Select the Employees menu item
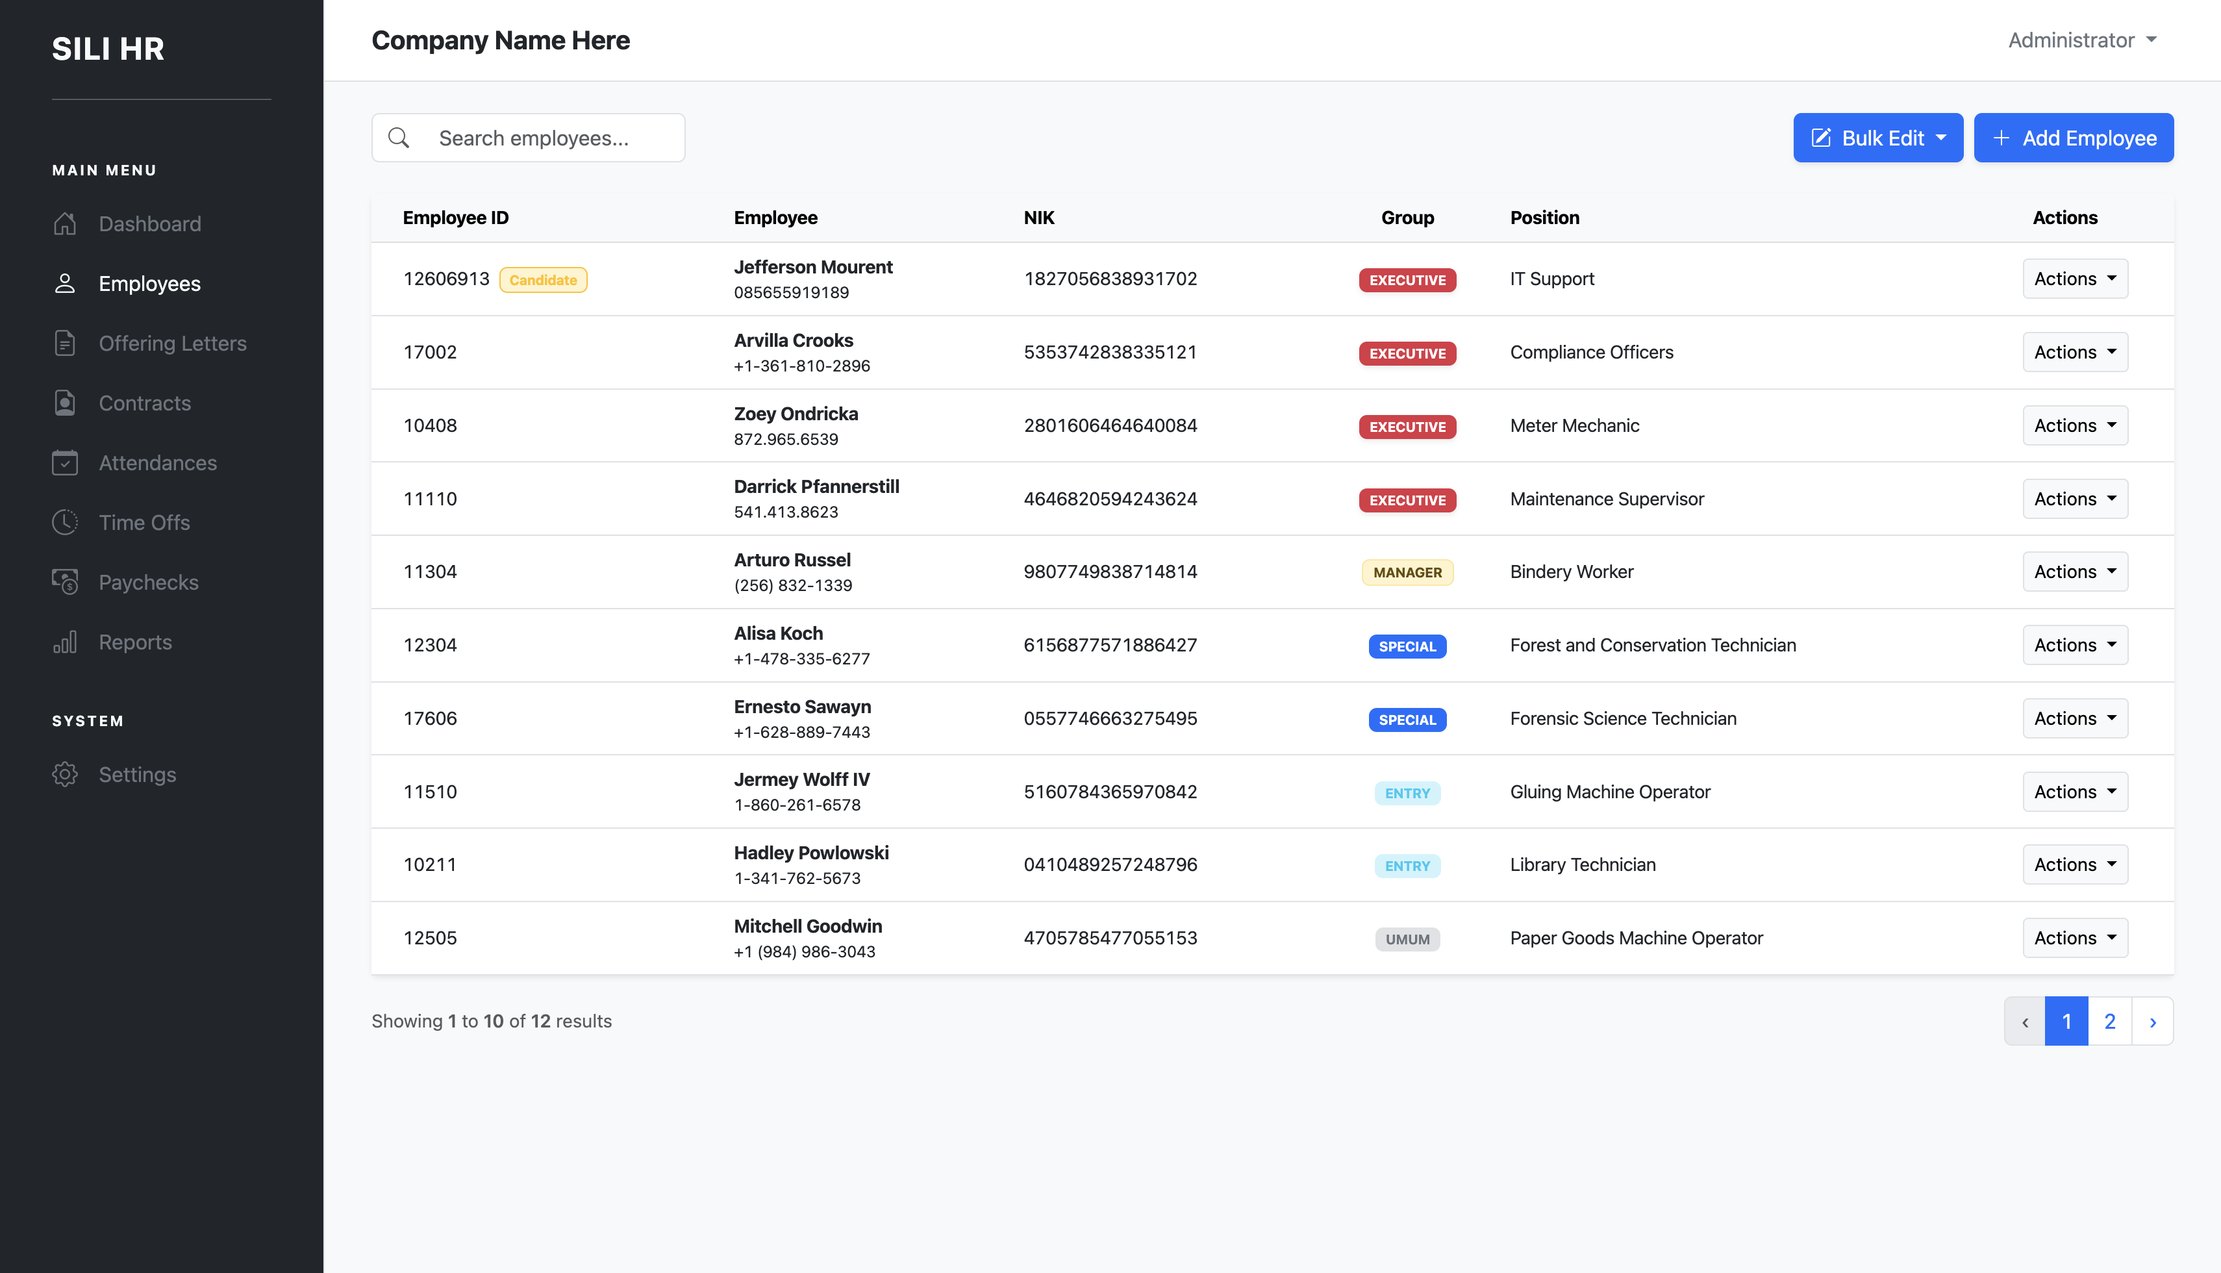 tap(149, 283)
